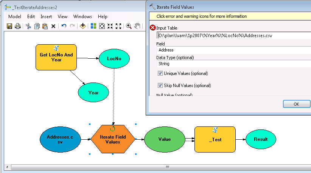This screenshot has width=311, height=173.
Task: Confirm the dialog with the OK button
Action: [x=297, y=104]
